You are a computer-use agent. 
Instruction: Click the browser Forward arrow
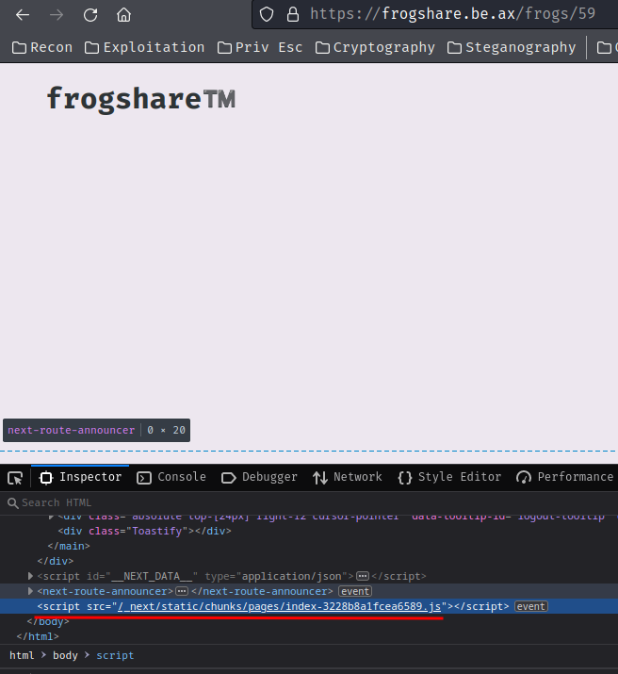pos(57,15)
